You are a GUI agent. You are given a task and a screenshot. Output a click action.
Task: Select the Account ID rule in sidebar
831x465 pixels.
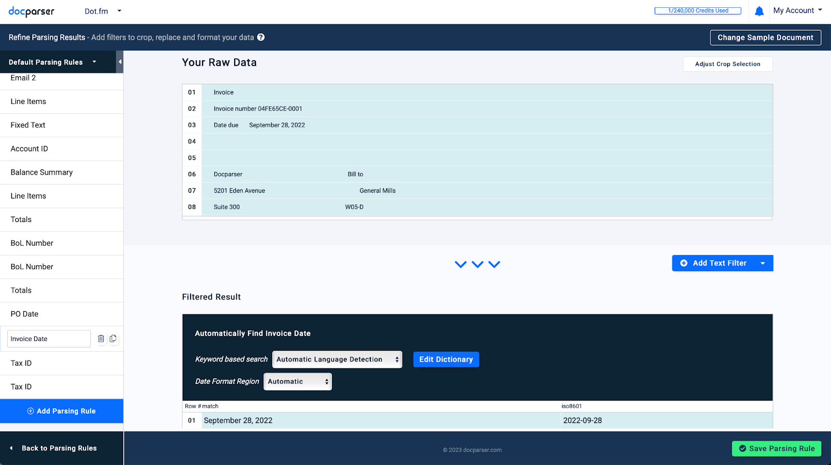click(29, 149)
